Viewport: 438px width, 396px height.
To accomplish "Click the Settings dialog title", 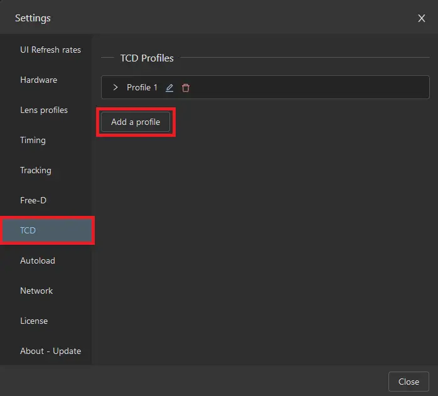I will coord(33,18).
